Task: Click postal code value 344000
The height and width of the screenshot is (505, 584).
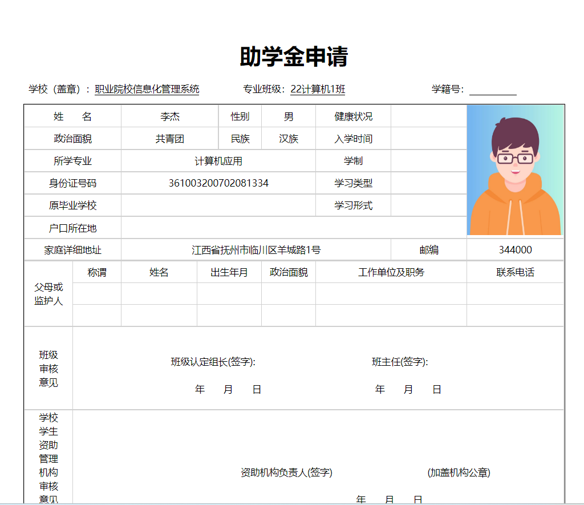Action: coord(515,250)
